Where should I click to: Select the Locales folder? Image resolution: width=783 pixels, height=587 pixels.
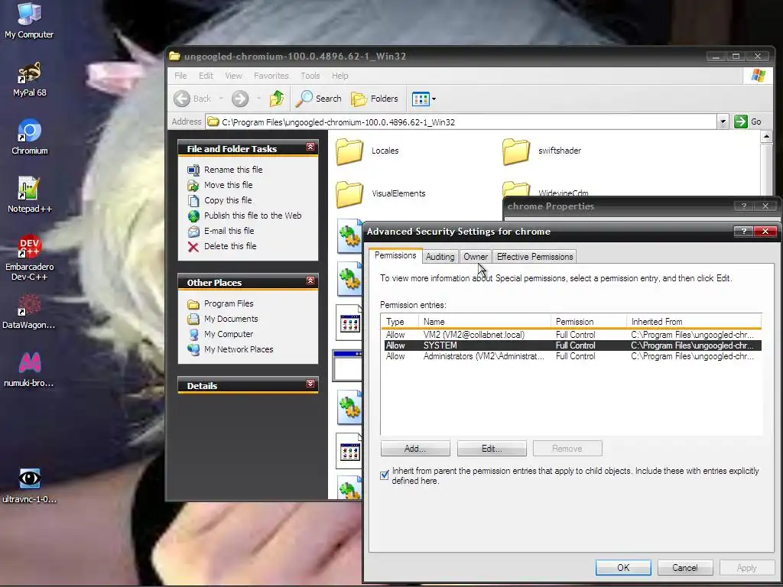(x=368, y=151)
